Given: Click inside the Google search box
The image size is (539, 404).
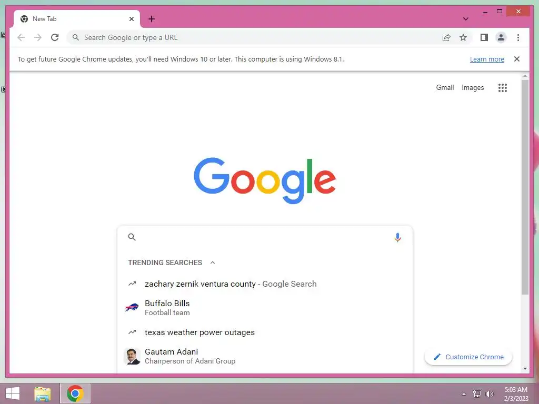Looking at the screenshot, I should pos(265,237).
